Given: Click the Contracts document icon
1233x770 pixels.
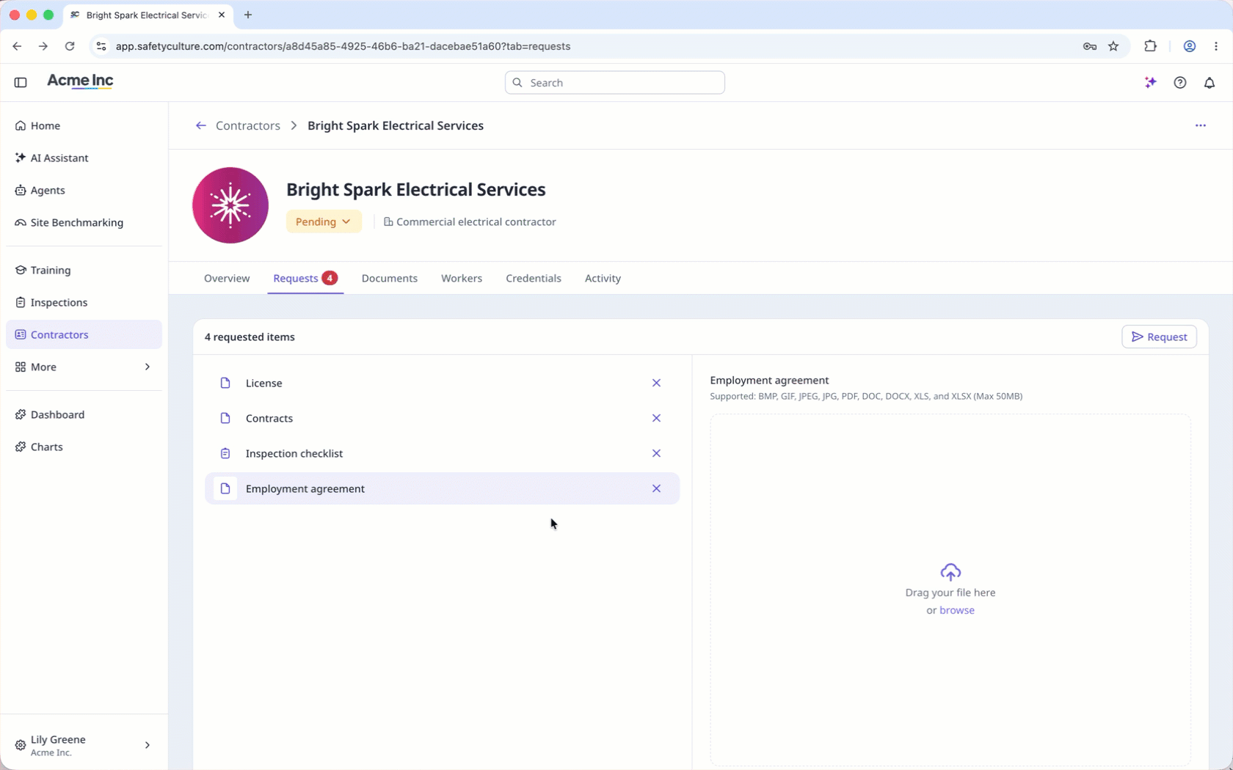Looking at the screenshot, I should [x=225, y=418].
